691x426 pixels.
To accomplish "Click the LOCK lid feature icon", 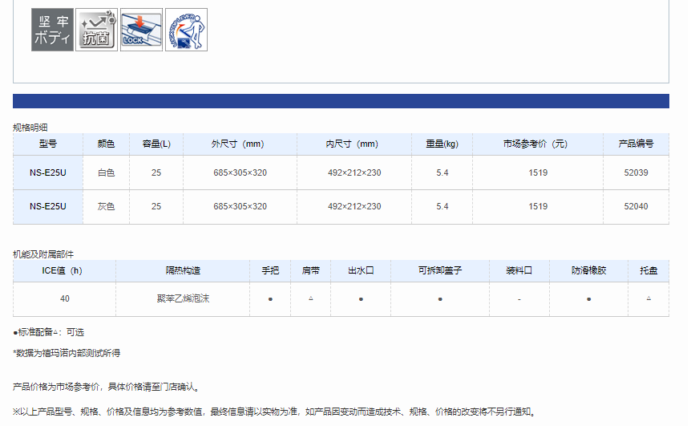I will (x=141, y=30).
